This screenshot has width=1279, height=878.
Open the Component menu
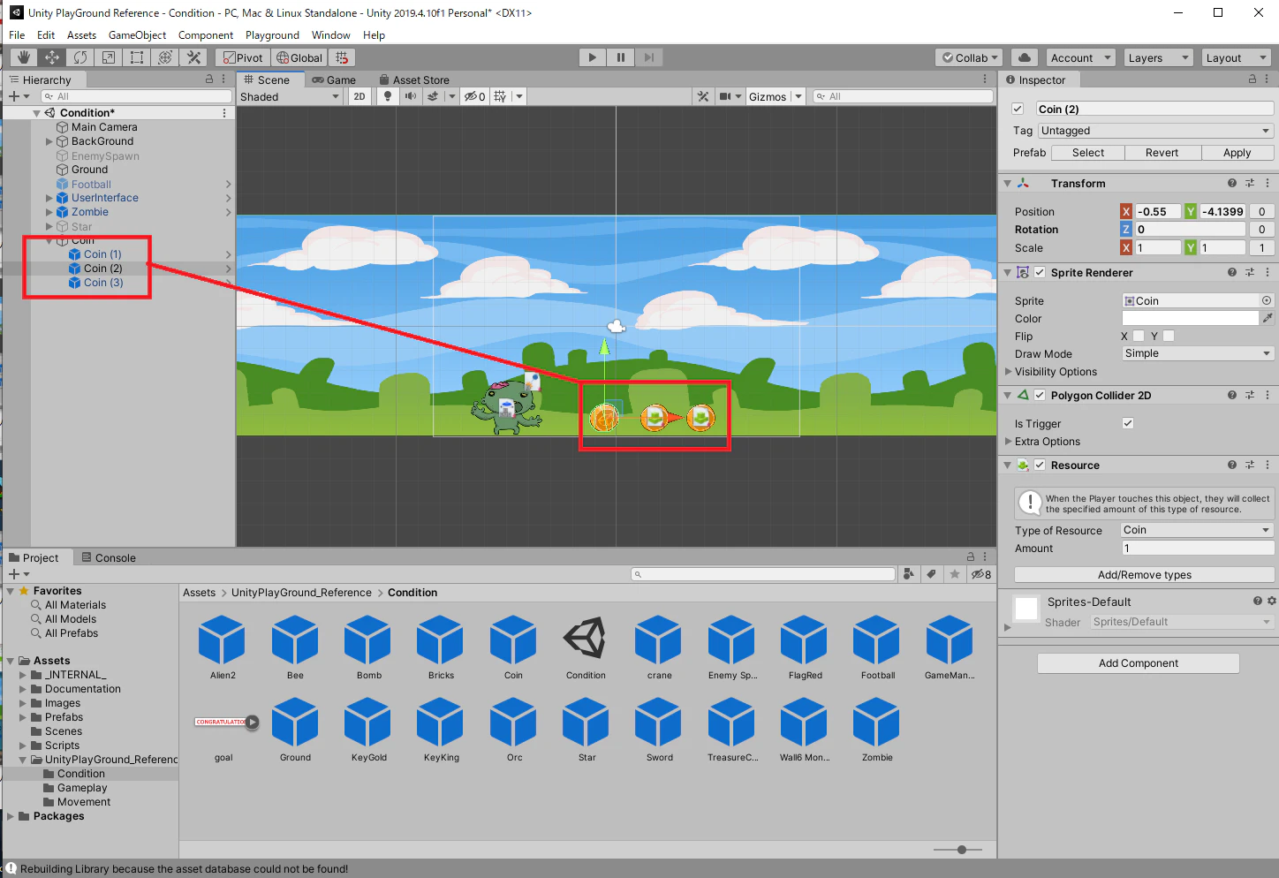(x=206, y=35)
